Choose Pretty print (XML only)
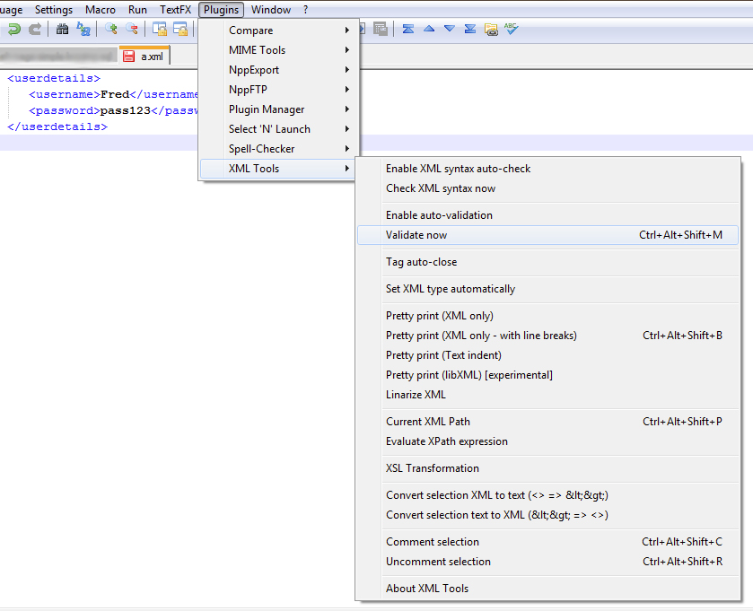This screenshot has height=611, width=753. (439, 316)
